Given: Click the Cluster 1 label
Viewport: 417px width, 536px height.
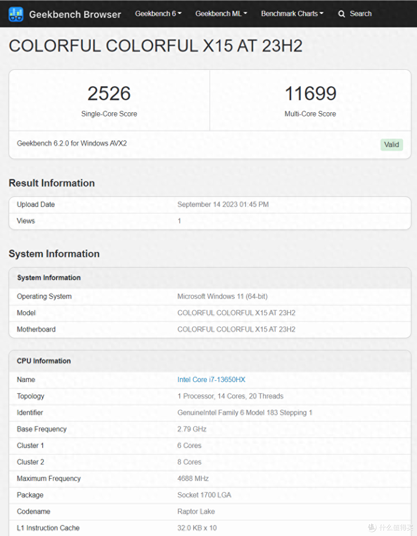Looking at the screenshot, I should point(31,446).
